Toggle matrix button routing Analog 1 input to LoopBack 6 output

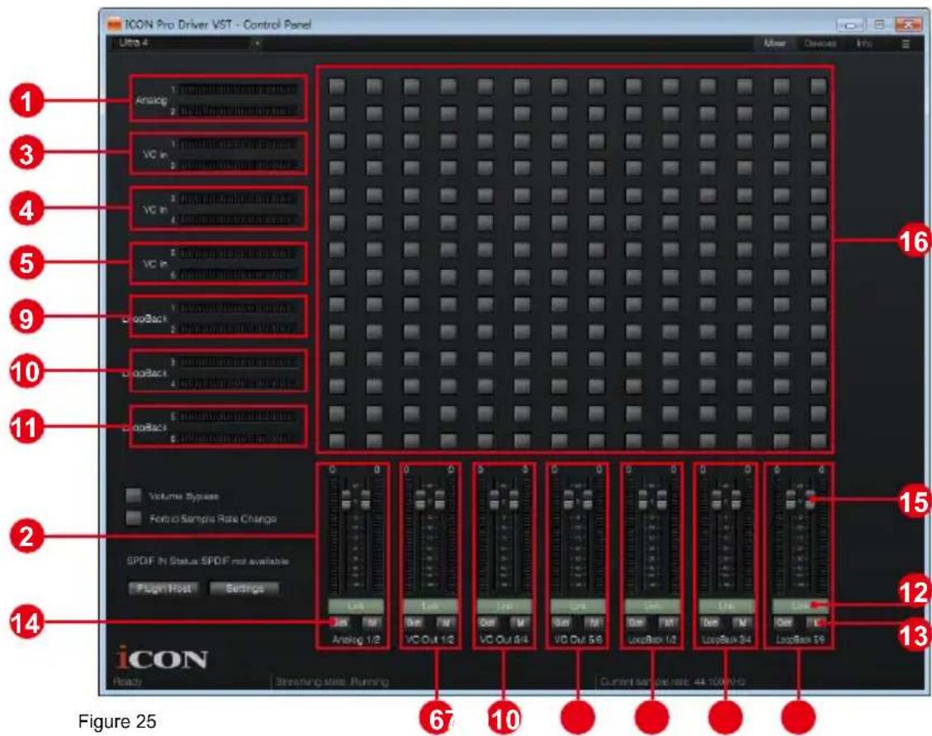[x=818, y=86]
